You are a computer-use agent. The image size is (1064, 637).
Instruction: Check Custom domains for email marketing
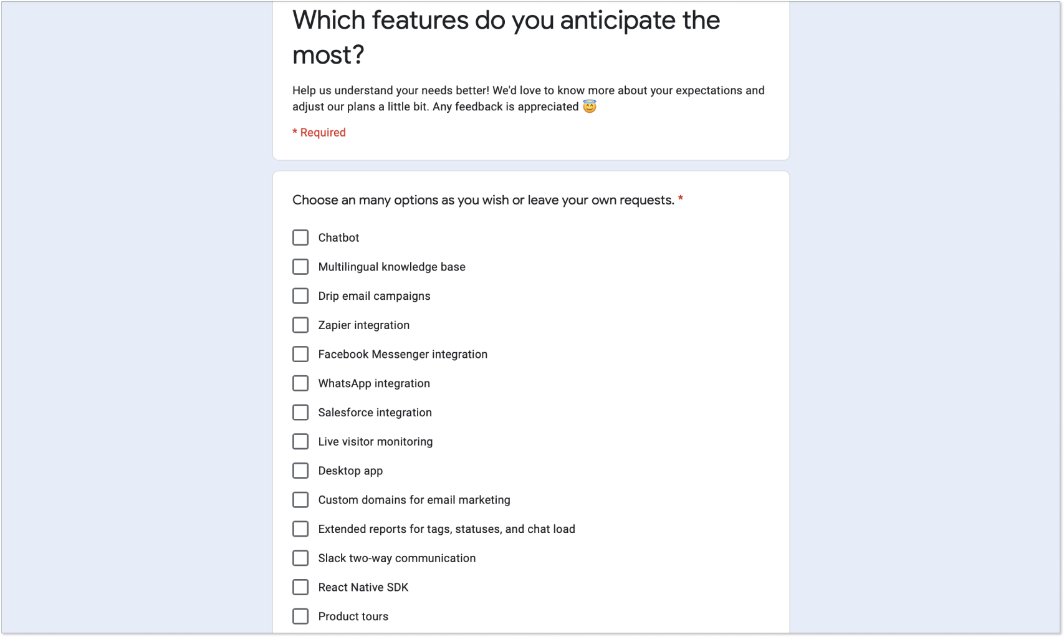[x=300, y=500]
